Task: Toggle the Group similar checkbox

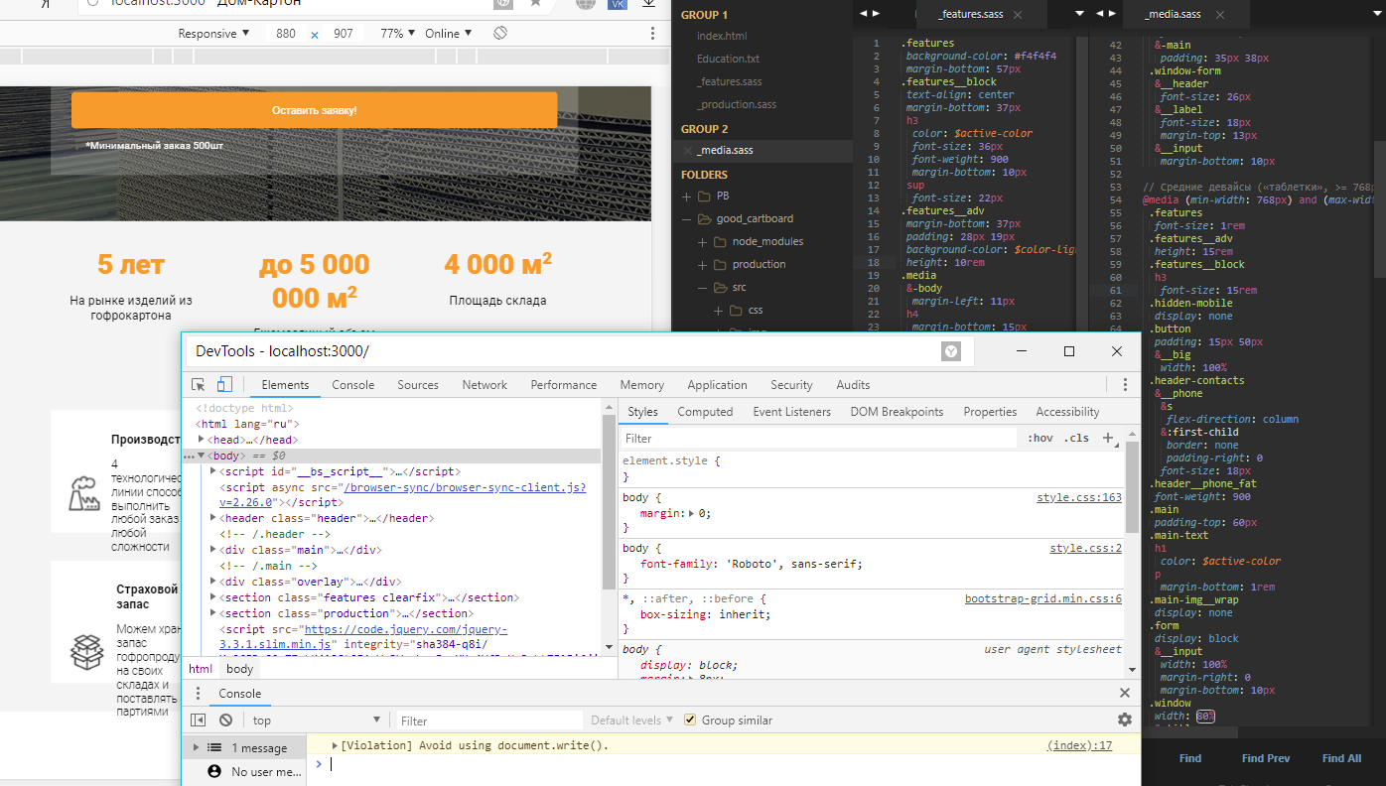Action: tap(690, 720)
